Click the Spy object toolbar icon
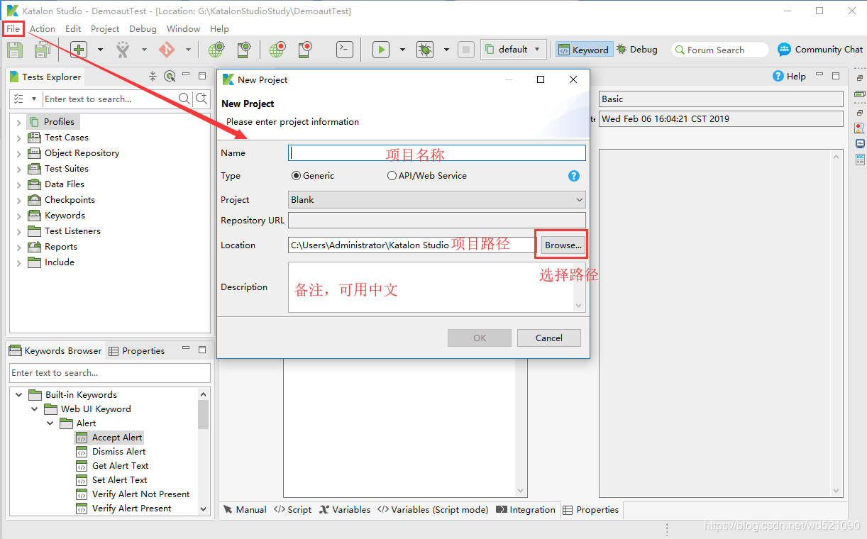867x539 pixels. click(x=123, y=50)
